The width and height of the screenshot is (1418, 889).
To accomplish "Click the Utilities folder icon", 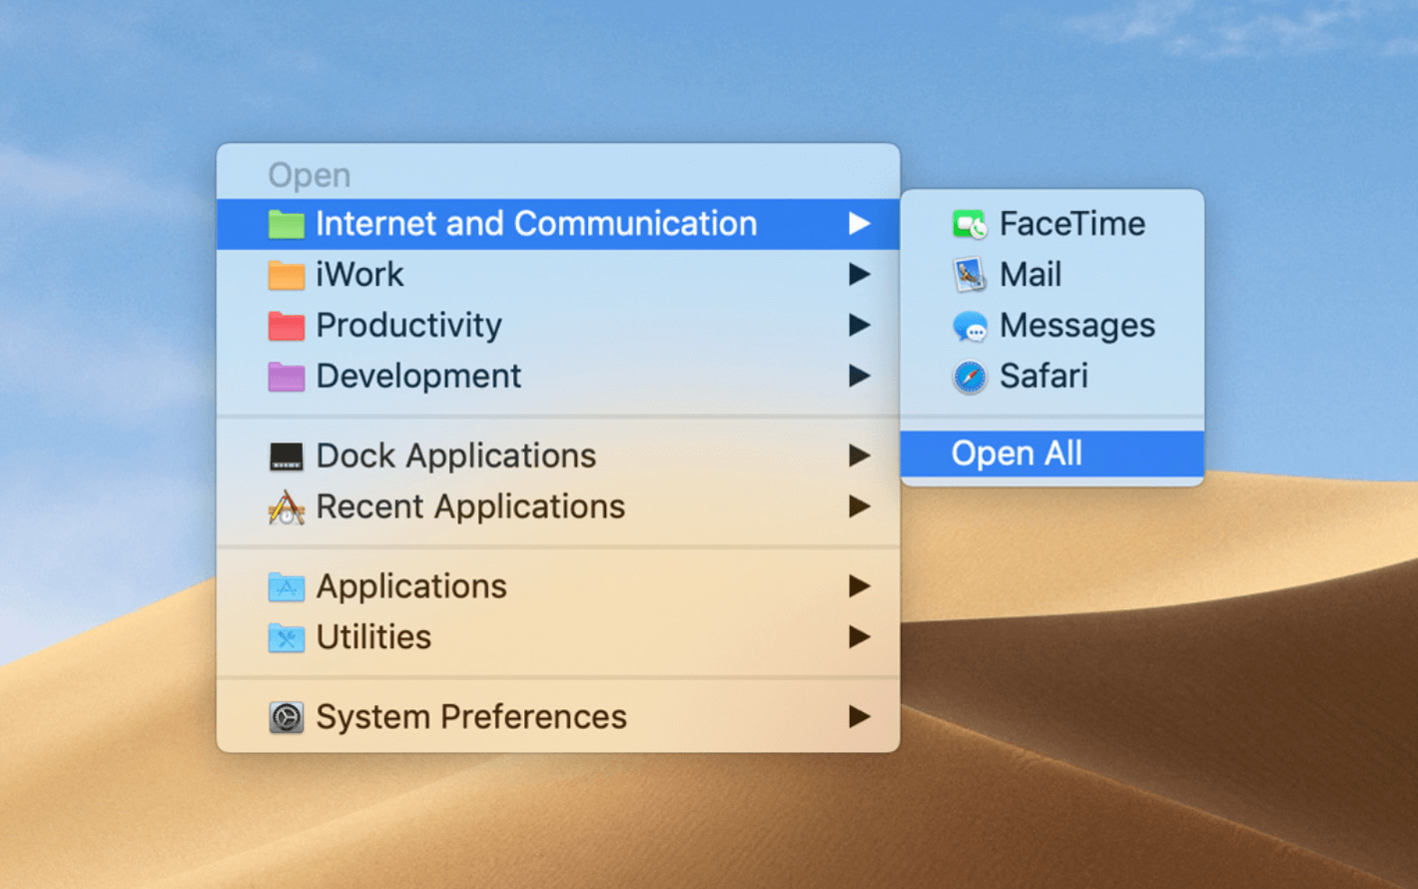I will click(287, 637).
